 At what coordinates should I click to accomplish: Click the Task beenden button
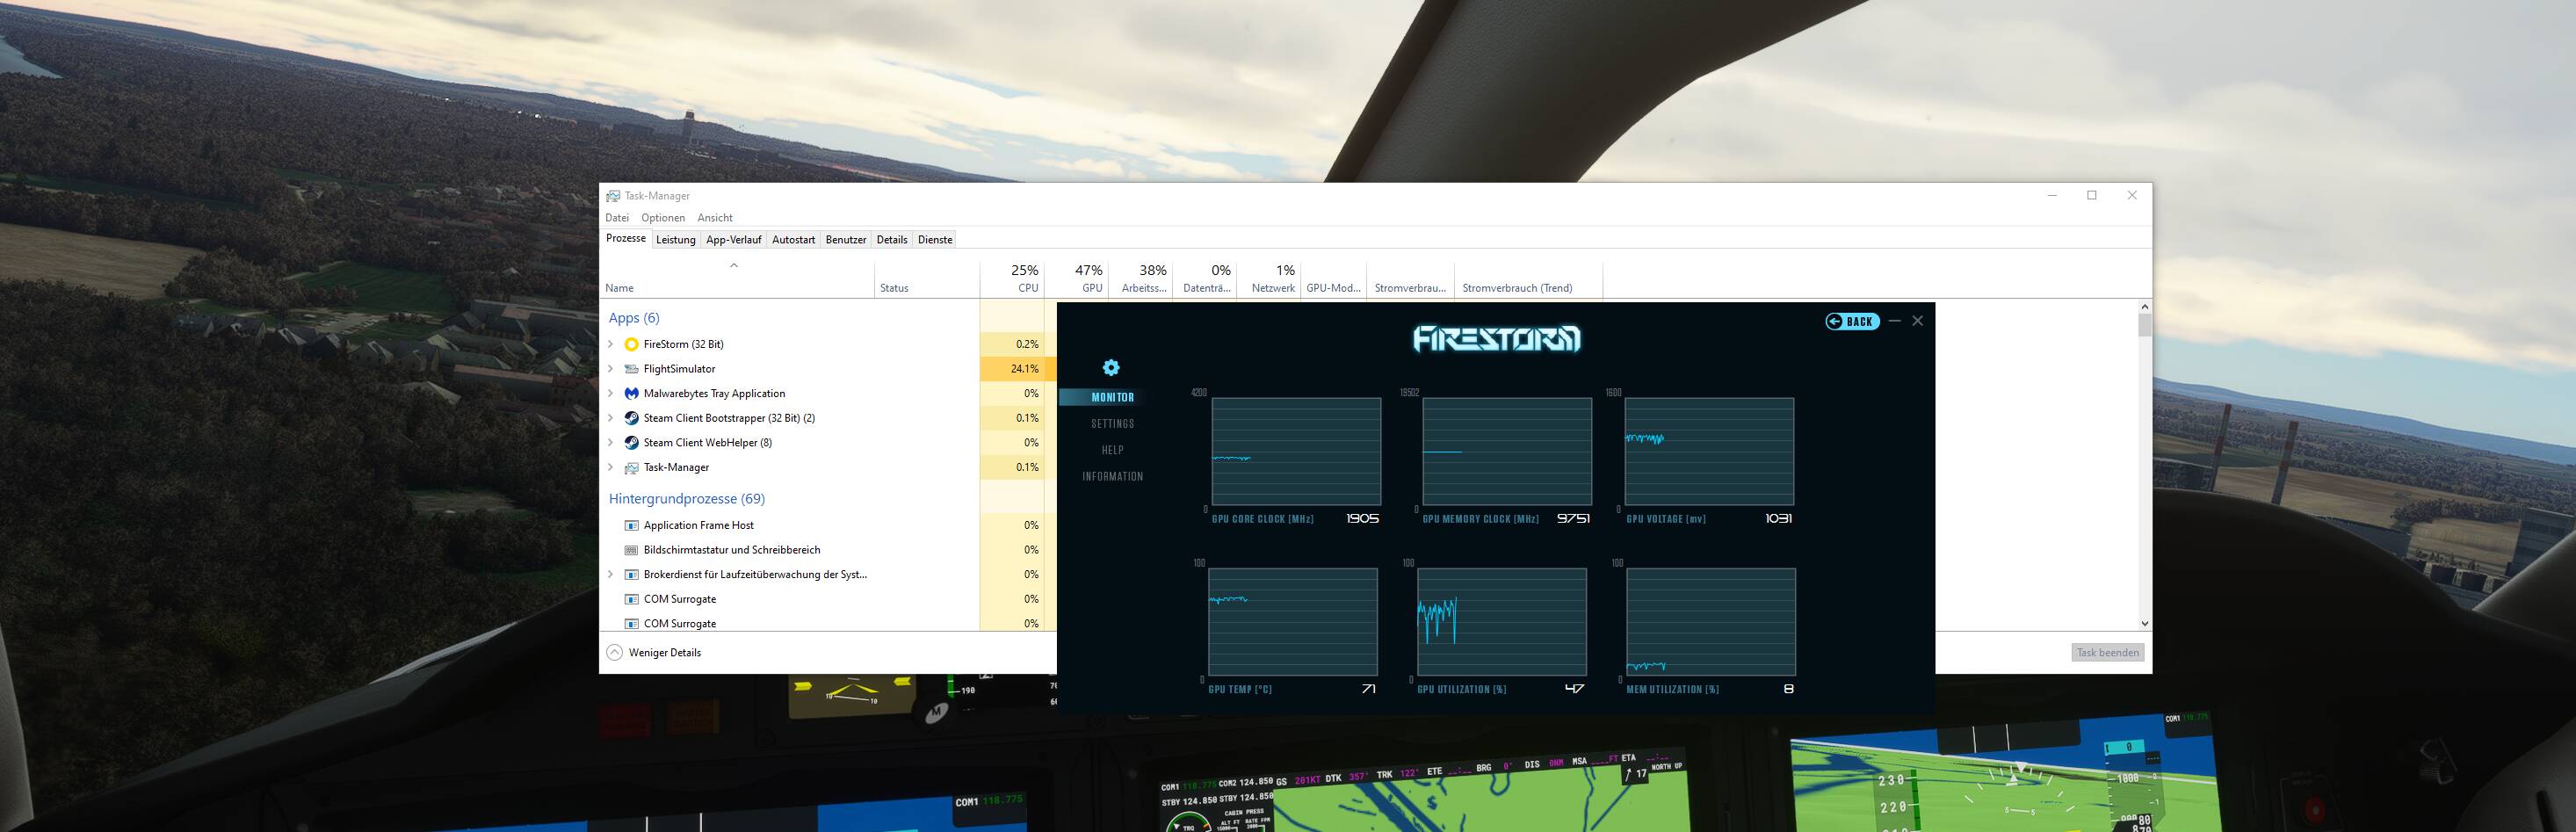tap(2107, 652)
